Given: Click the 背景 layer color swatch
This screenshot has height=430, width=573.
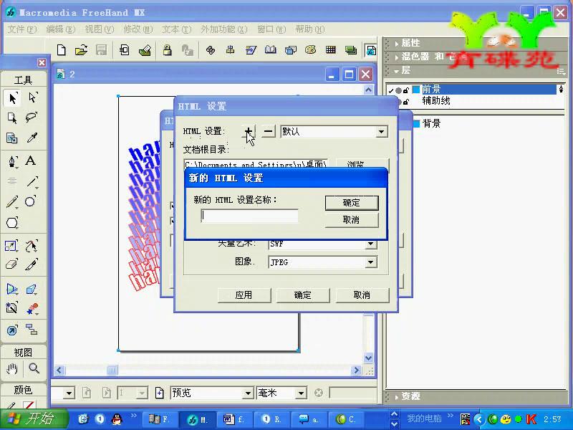Looking at the screenshot, I should (x=416, y=124).
